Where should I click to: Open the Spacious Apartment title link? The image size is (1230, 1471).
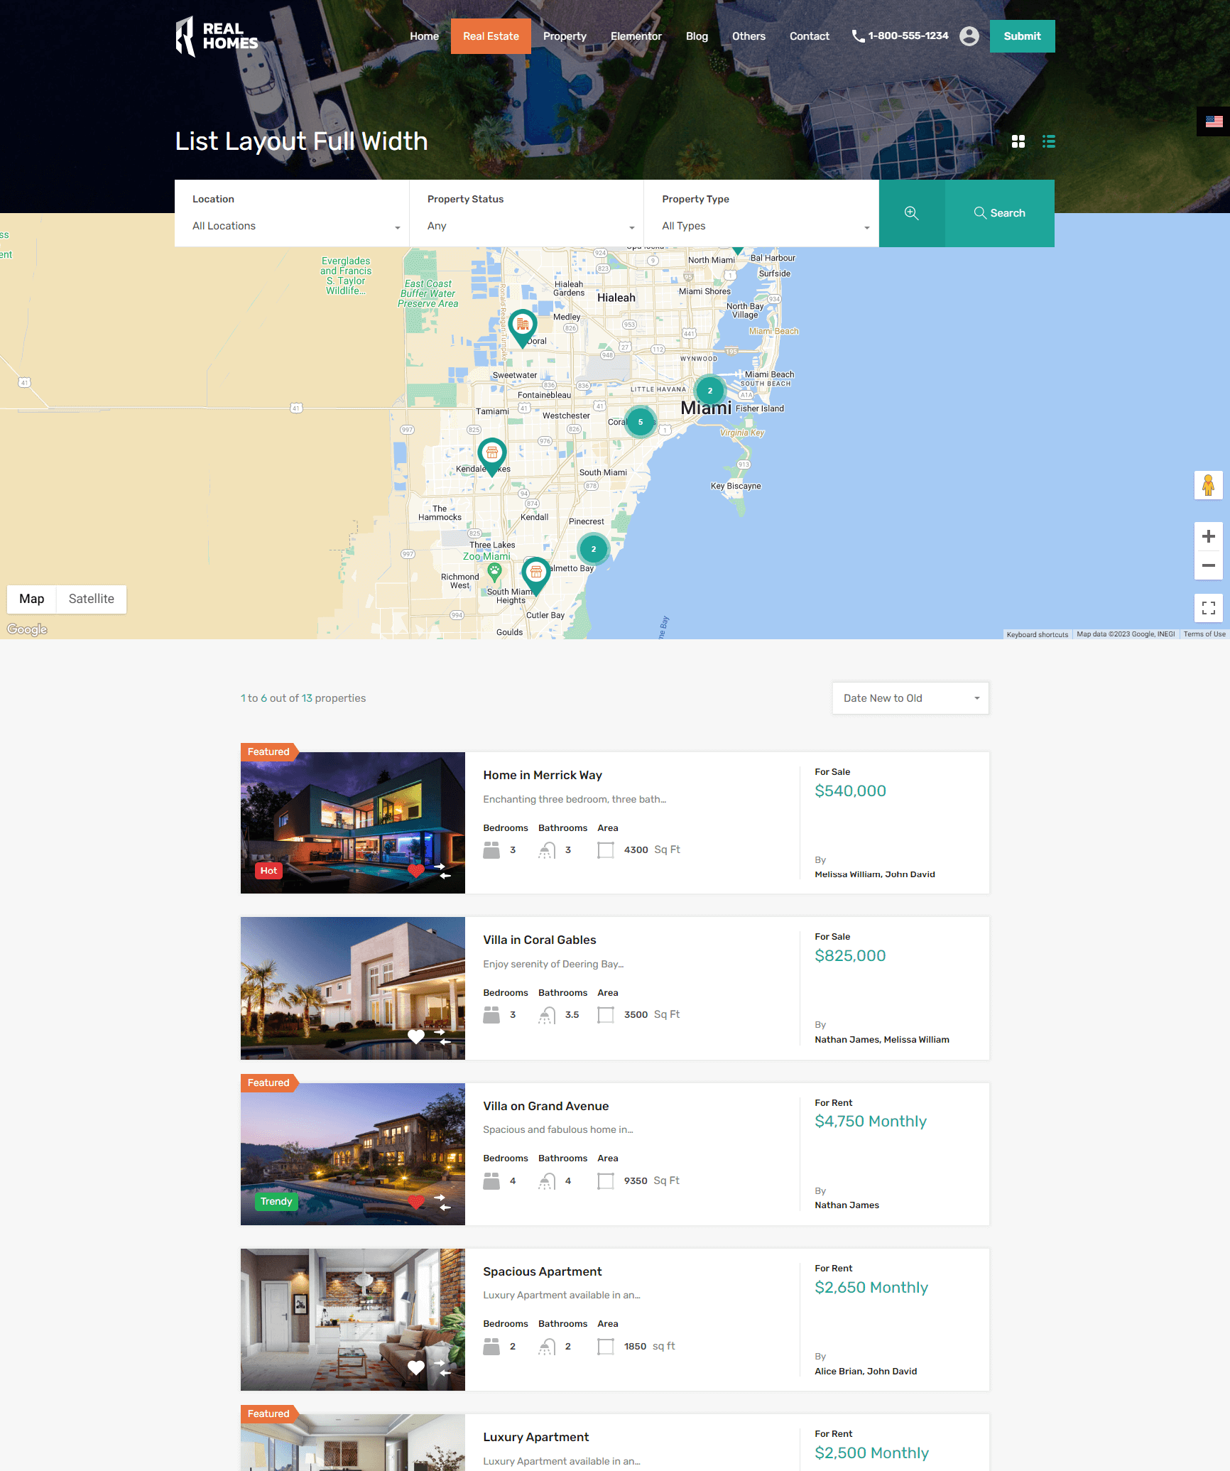[543, 1271]
